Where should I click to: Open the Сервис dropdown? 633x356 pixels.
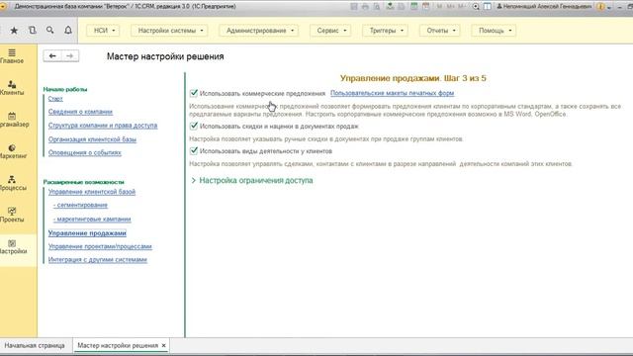click(331, 31)
